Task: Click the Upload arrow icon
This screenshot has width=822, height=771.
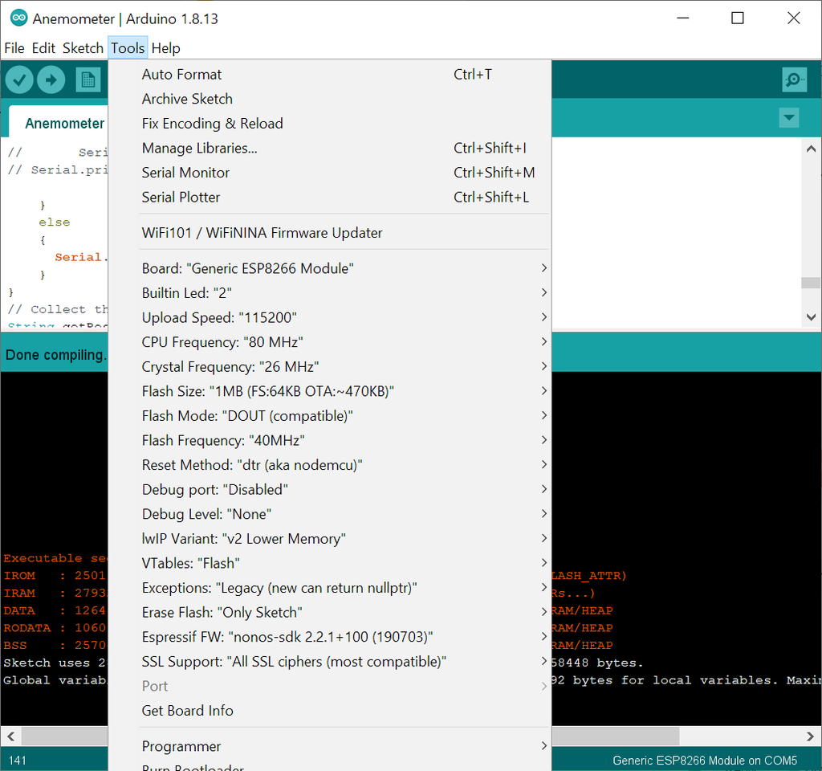Action: pos(51,80)
